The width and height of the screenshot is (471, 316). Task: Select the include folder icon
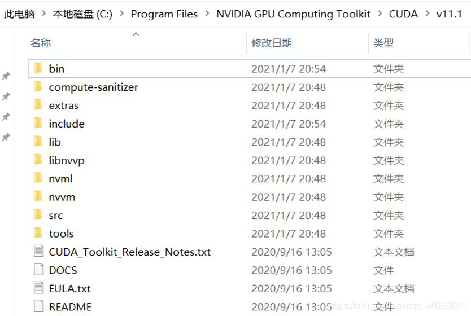click(38, 124)
